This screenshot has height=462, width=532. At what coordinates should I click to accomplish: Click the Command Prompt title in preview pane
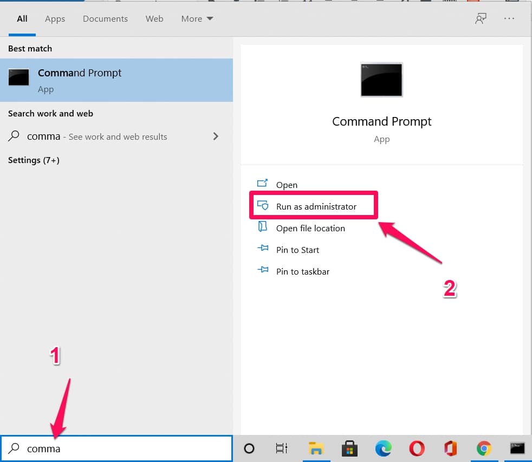coord(382,121)
